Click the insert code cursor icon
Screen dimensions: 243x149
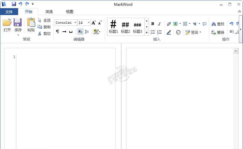[195, 24]
